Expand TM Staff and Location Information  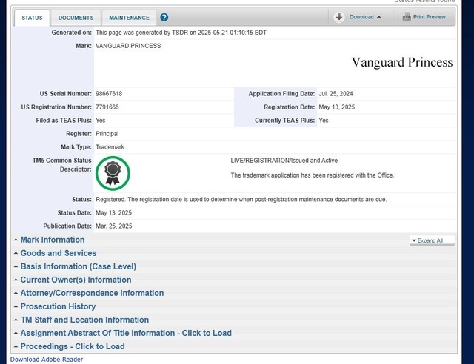point(84,320)
